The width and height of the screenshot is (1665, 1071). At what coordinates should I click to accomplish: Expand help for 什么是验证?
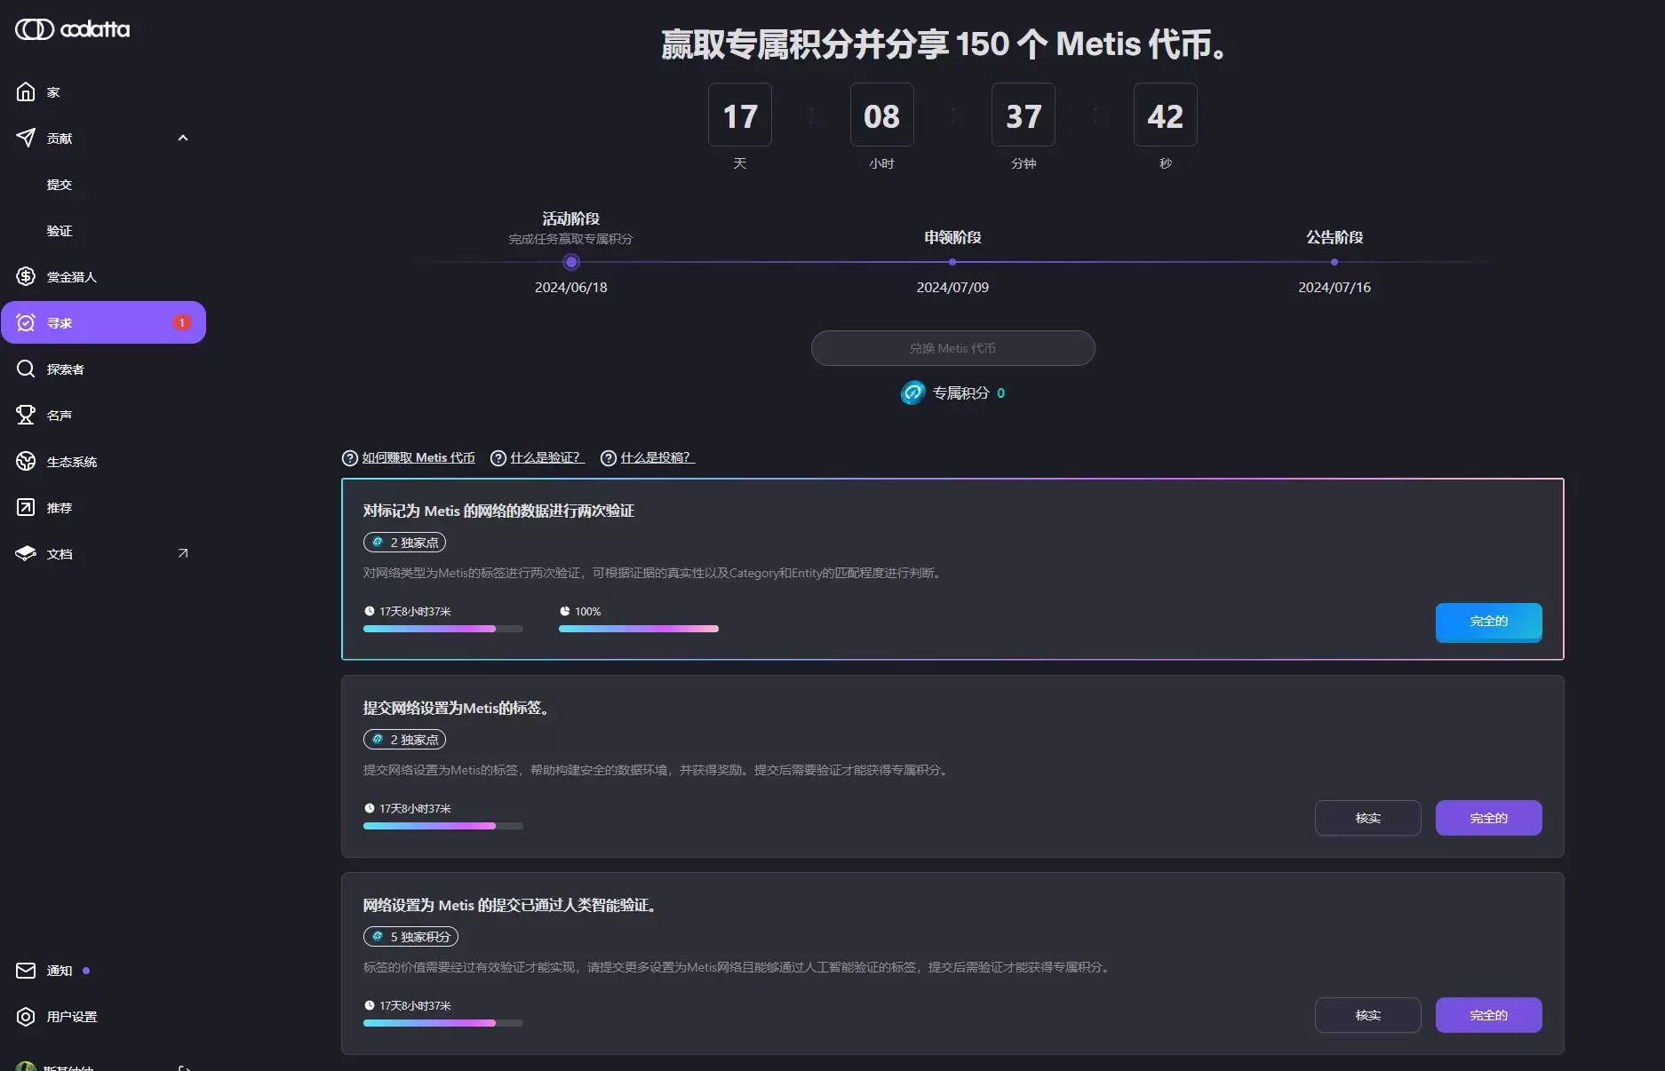[x=546, y=457]
